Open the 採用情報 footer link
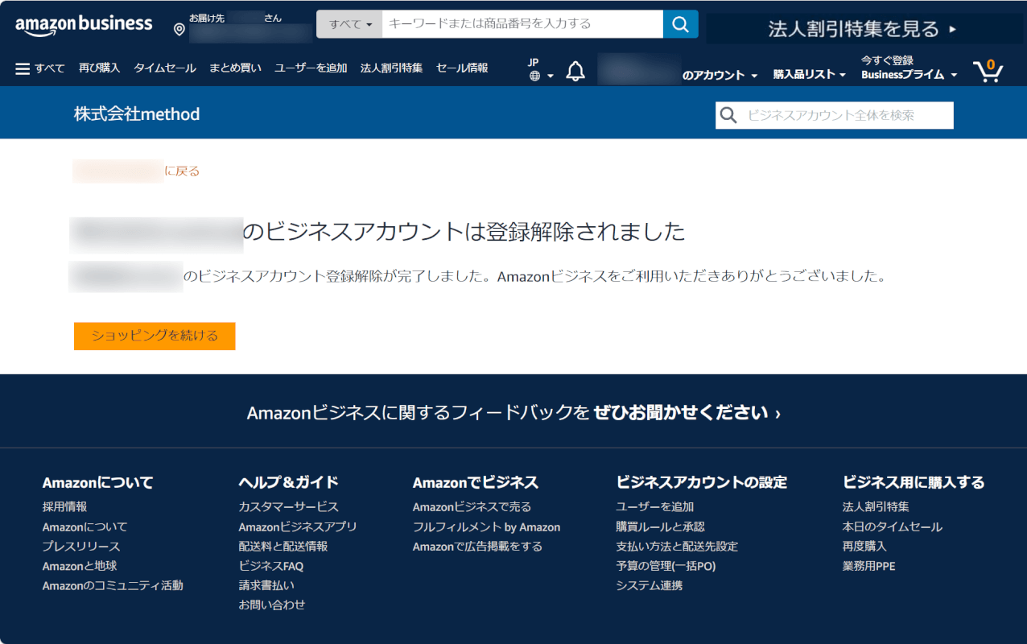Image resolution: width=1027 pixels, height=644 pixels. pos(64,507)
